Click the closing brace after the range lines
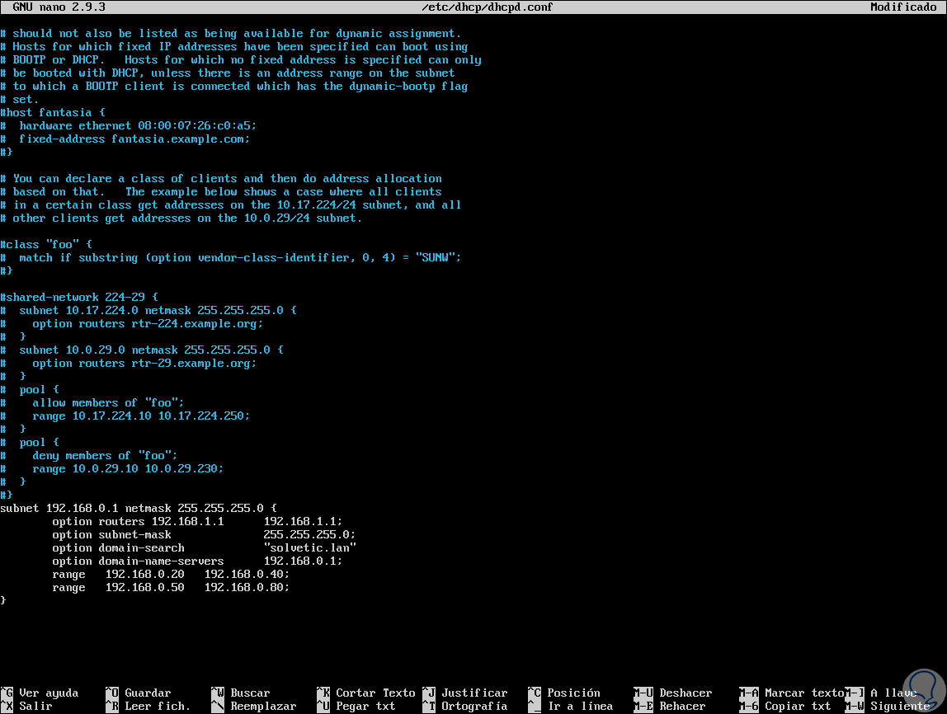947x714 pixels. 3,600
